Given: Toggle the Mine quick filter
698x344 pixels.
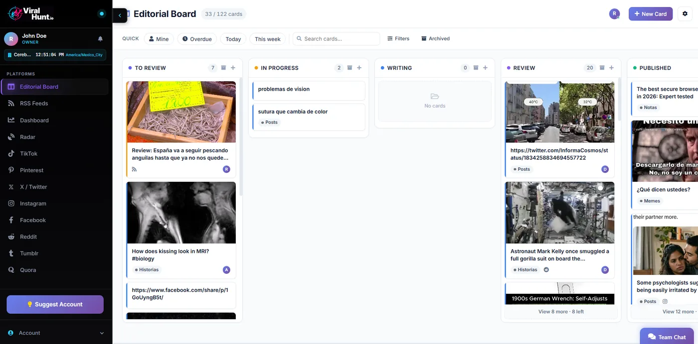Looking at the screenshot, I should [x=159, y=39].
